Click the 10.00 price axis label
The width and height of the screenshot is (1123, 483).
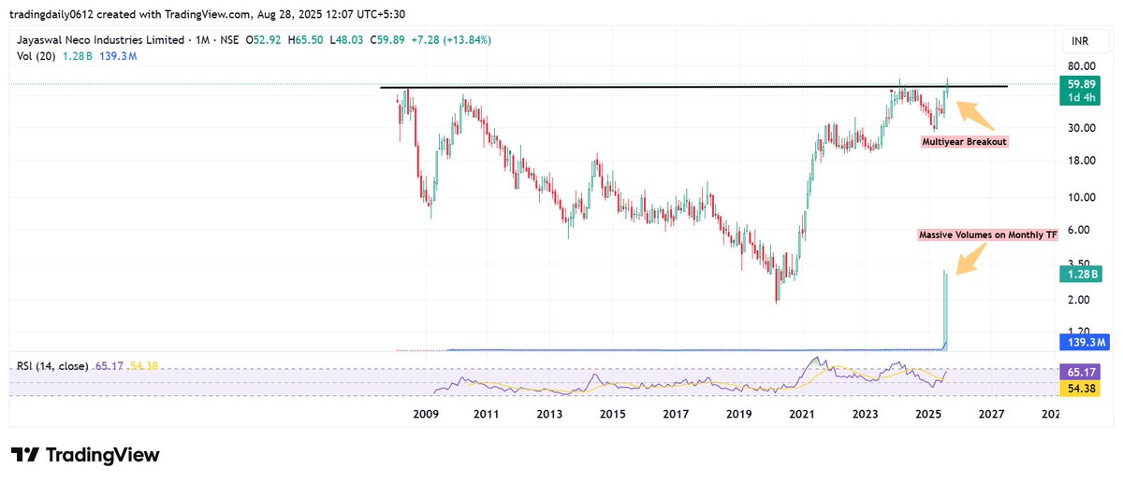[1082, 196]
